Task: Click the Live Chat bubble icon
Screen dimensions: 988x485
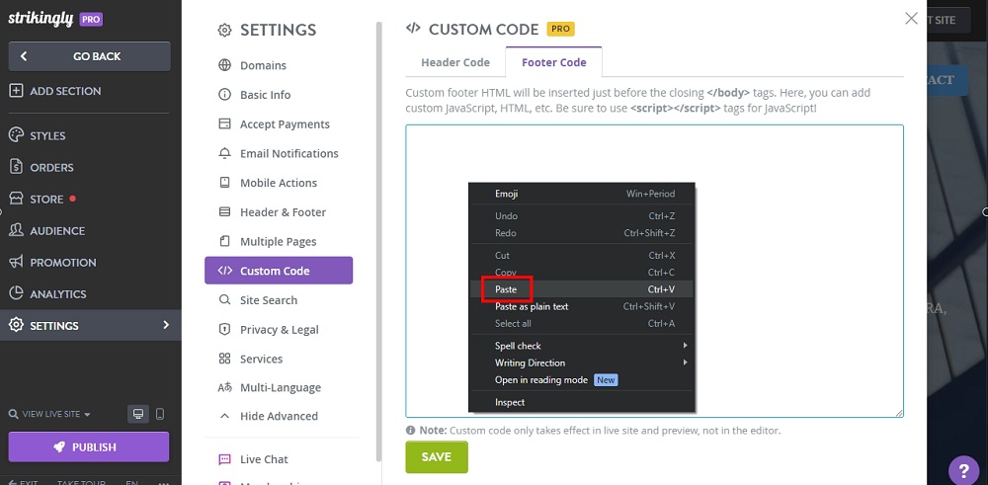Action: (x=224, y=459)
